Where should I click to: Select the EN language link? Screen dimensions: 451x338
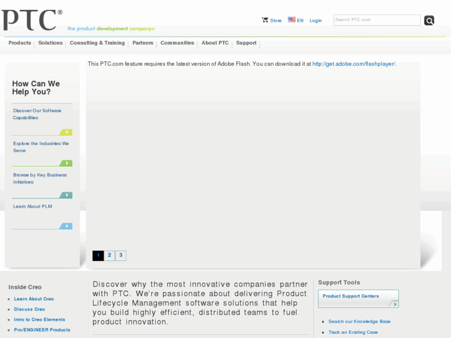(x=300, y=20)
